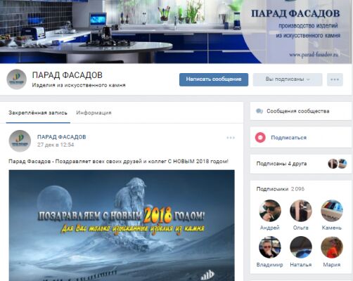Click the name Наталья under the avatar
The width and height of the screenshot is (353, 281).
301,265
